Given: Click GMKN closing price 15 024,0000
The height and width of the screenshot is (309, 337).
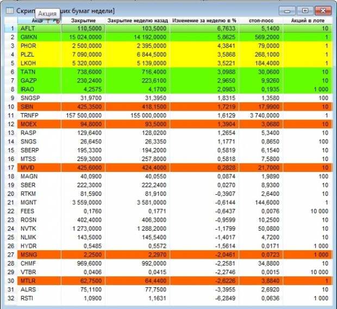Looking at the screenshot, I should pos(83,37).
